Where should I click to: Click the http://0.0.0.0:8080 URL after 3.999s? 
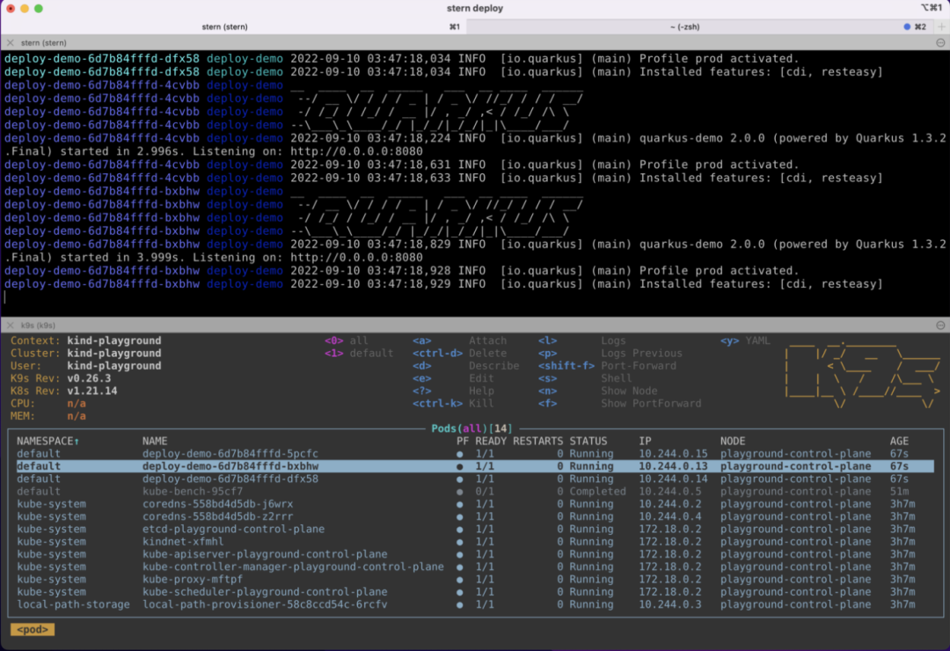click(x=356, y=258)
